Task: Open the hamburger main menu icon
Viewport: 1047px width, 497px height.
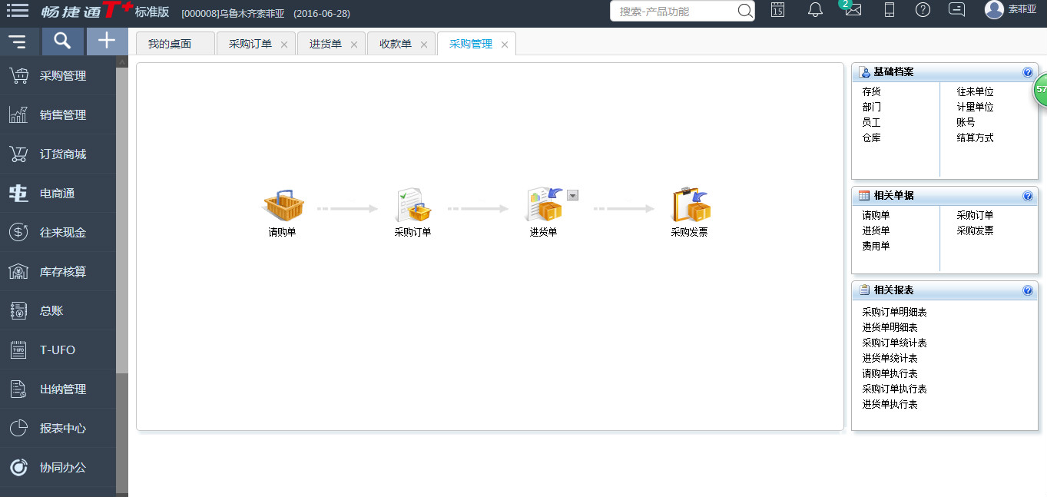Action: [18, 11]
